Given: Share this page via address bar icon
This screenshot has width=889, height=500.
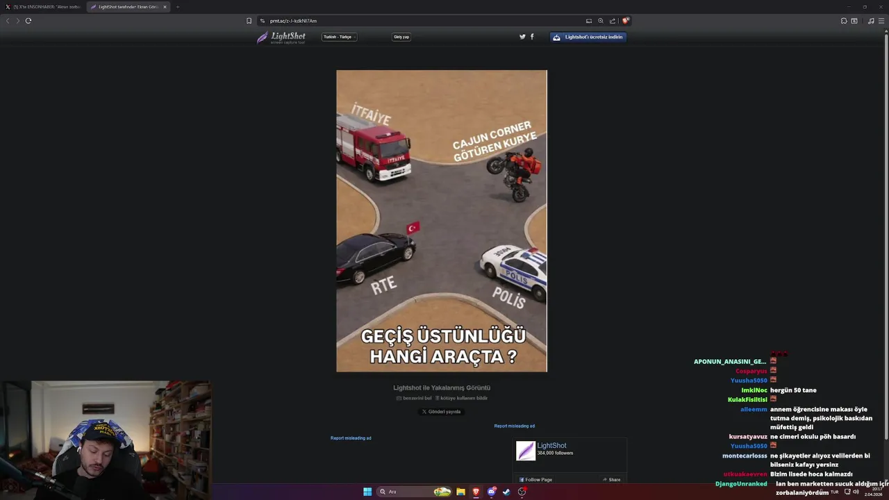Looking at the screenshot, I should (x=613, y=21).
